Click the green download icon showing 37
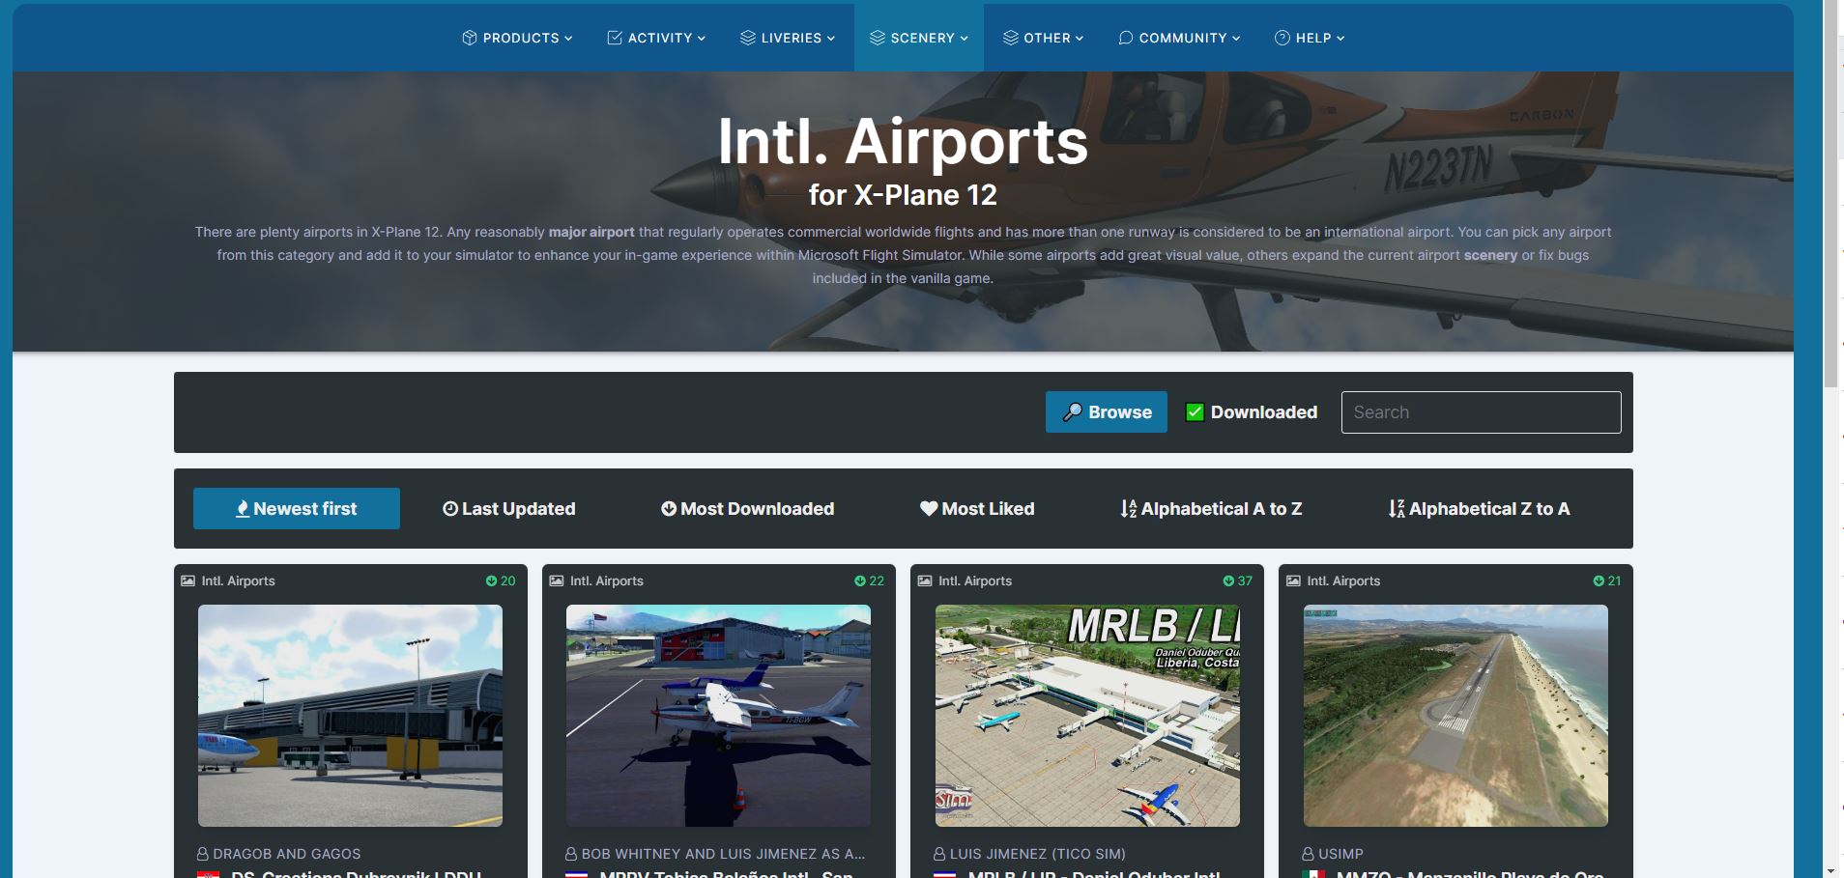 click(x=1228, y=581)
